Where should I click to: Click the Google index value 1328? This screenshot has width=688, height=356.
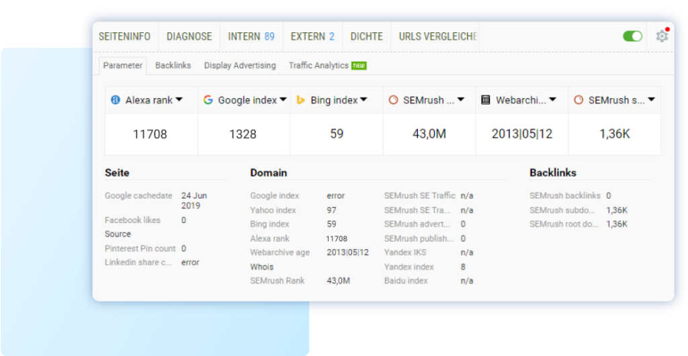243,134
